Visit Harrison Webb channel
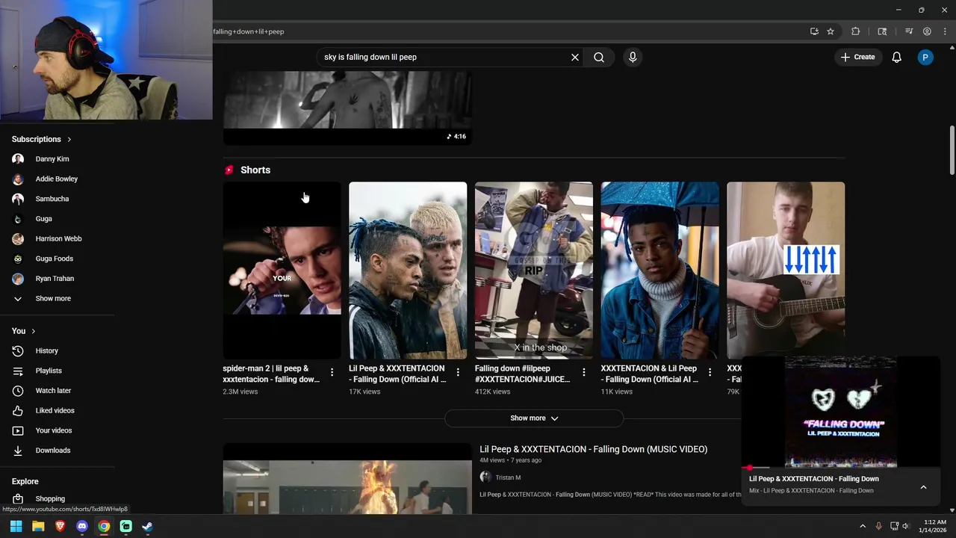Screen dimensions: 956x538 click(x=58, y=238)
